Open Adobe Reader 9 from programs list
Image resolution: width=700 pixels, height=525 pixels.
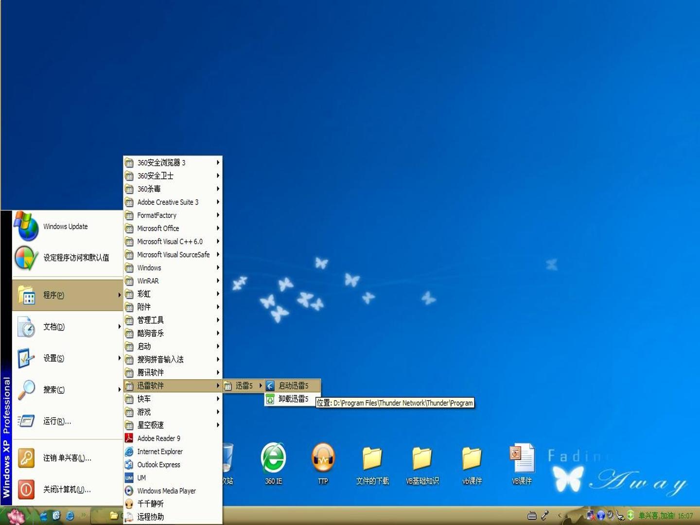point(173,438)
